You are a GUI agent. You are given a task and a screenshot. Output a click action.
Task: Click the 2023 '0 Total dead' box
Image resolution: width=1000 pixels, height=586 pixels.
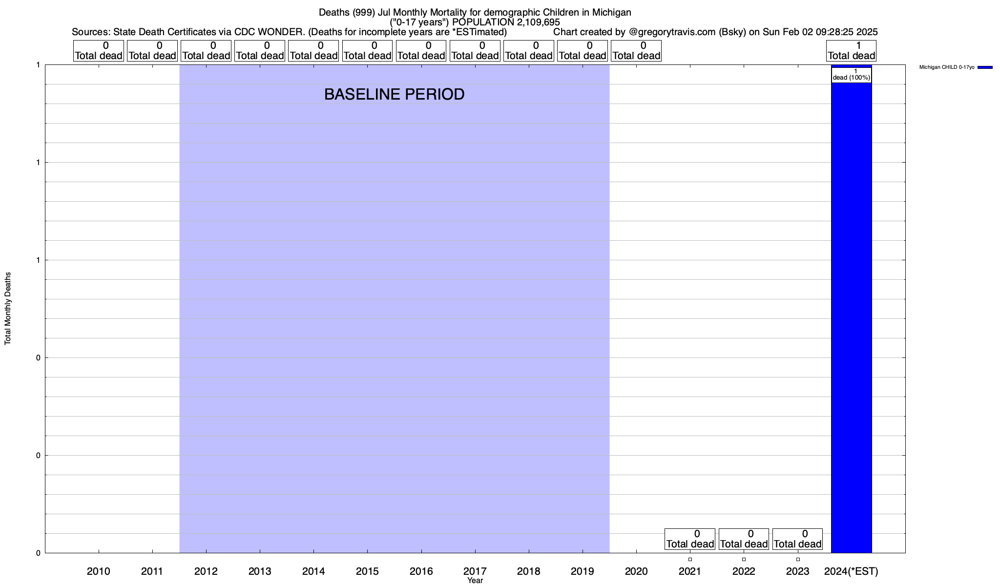click(x=797, y=539)
